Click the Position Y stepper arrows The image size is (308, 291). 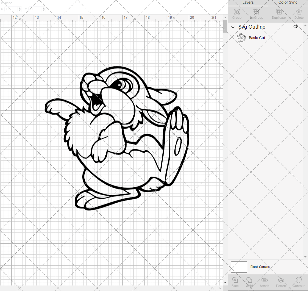[44, 9]
